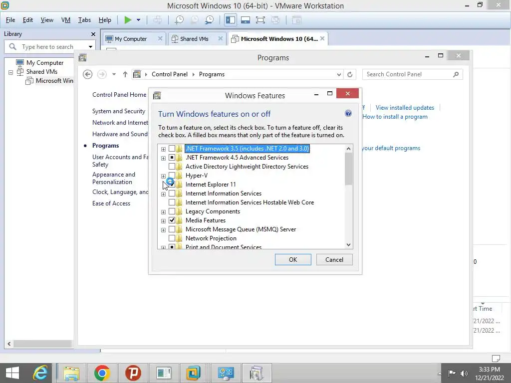Refresh the Control Panel address bar
The height and width of the screenshot is (383, 511).
pyautogui.click(x=350, y=75)
